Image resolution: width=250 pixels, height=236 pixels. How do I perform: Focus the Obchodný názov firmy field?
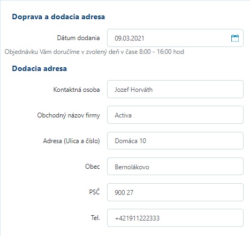coord(175,115)
